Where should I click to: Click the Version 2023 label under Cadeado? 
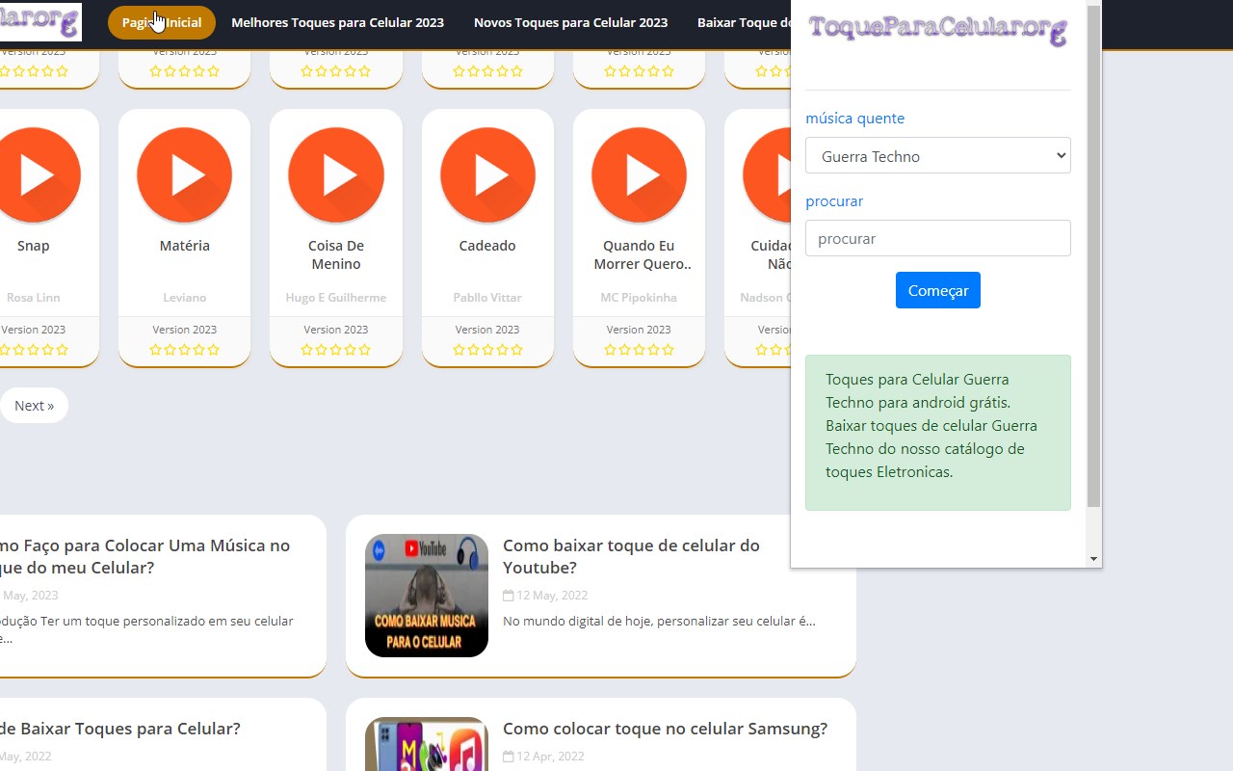(x=487, y=330)
